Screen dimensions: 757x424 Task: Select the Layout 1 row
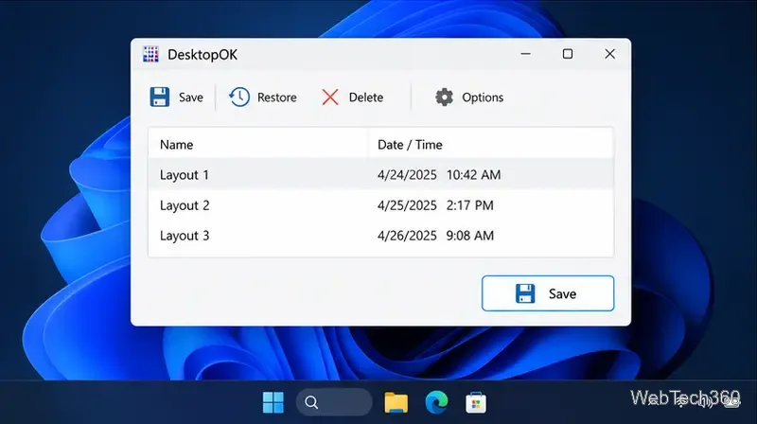(381, 175)
